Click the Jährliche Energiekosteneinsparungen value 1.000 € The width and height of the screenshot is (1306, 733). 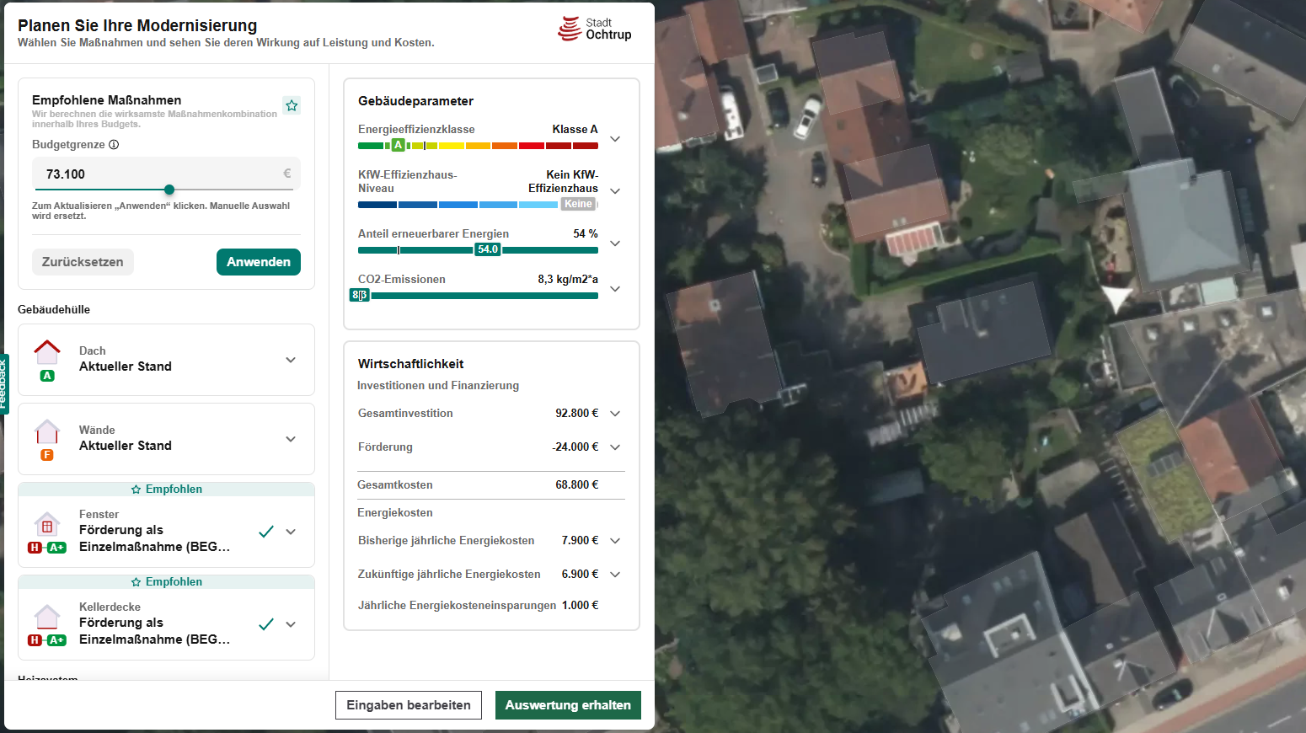581,606
